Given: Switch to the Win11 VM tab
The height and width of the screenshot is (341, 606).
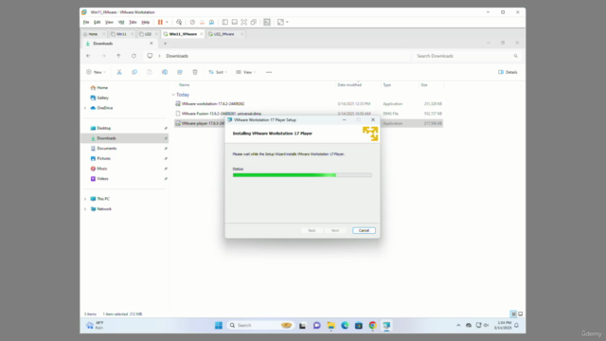Looking at the screenshot, I should pyautogui.click(x=121, y=34).
